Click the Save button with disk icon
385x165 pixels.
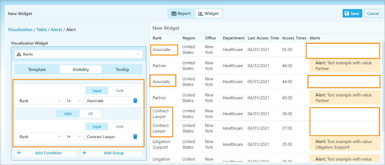(352, 14)
